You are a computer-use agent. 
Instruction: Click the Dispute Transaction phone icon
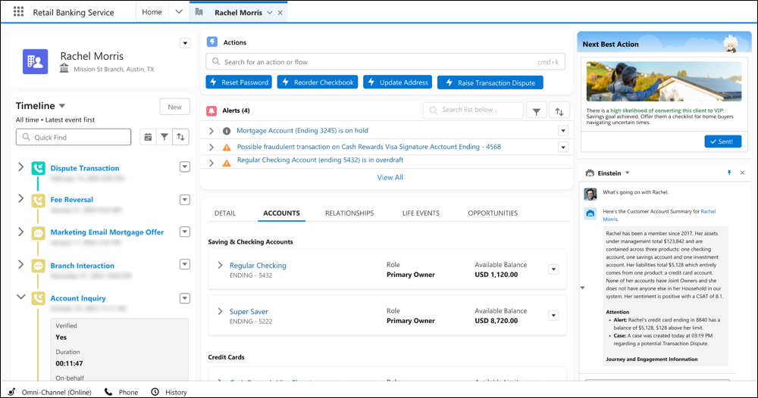(x=38, y=168)
